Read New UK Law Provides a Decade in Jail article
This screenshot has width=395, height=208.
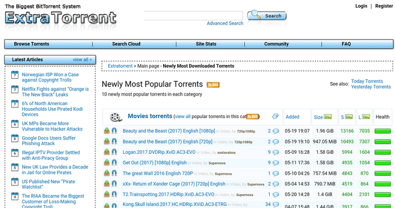click(55, 170)
